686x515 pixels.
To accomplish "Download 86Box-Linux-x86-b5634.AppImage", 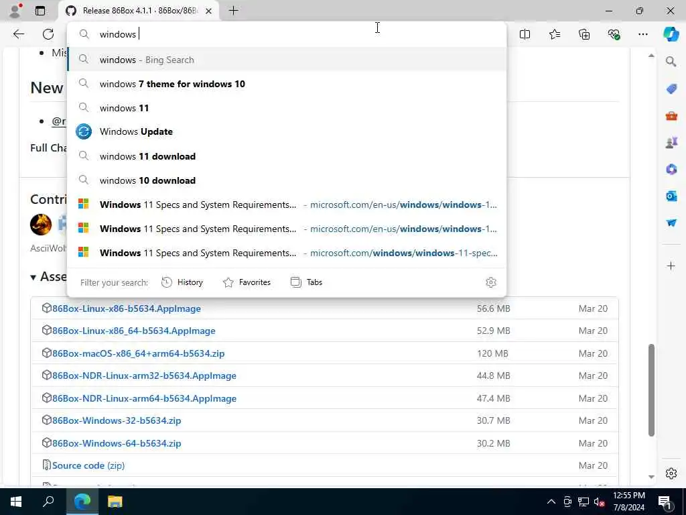I will click(x=127, y=308).
